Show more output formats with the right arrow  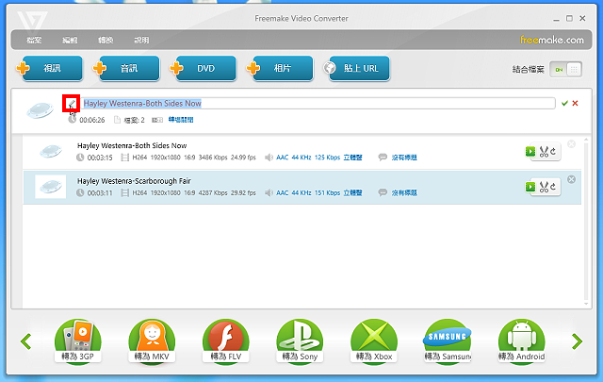pos(577,341)
